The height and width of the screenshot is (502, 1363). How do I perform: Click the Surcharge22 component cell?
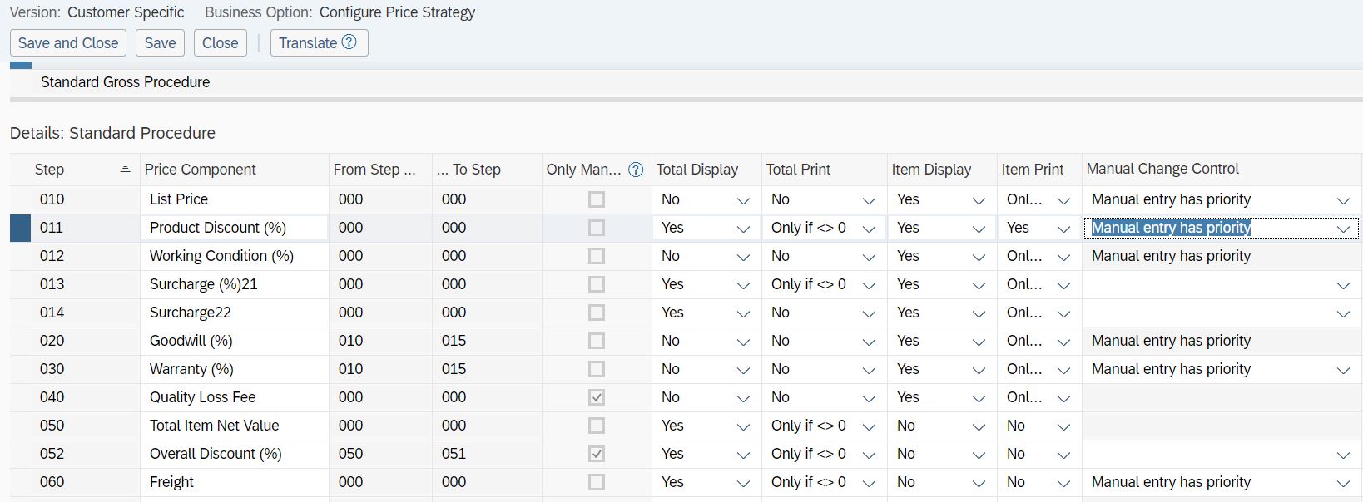click(x=235, y=313)
